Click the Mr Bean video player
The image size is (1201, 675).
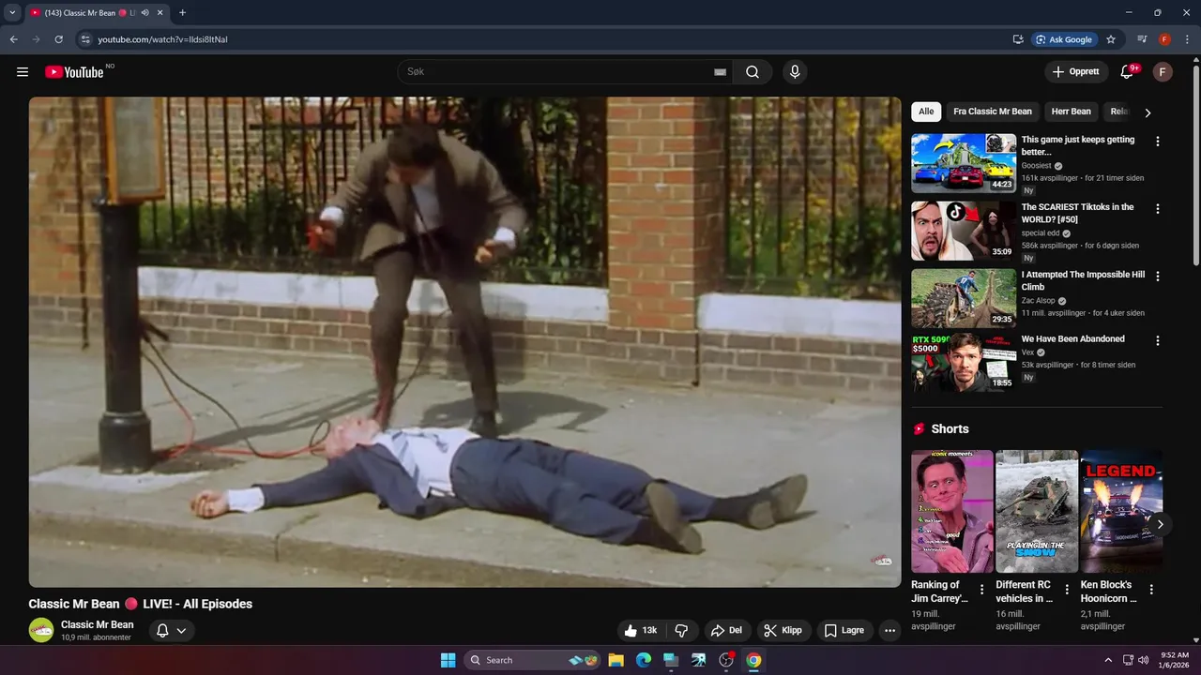point(464,342)
